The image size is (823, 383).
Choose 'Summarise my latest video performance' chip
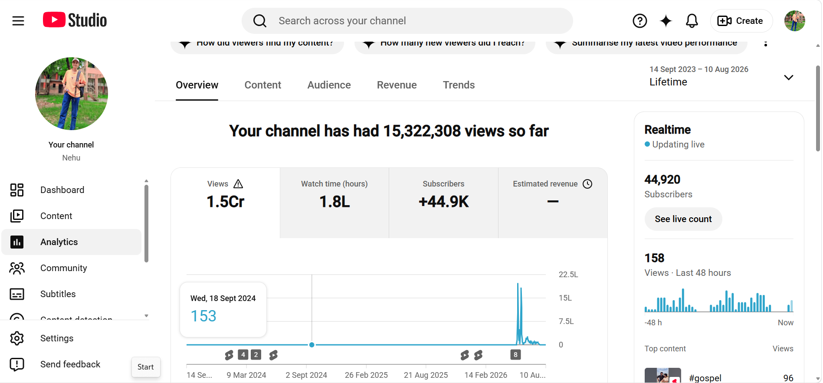pos(646,45)
